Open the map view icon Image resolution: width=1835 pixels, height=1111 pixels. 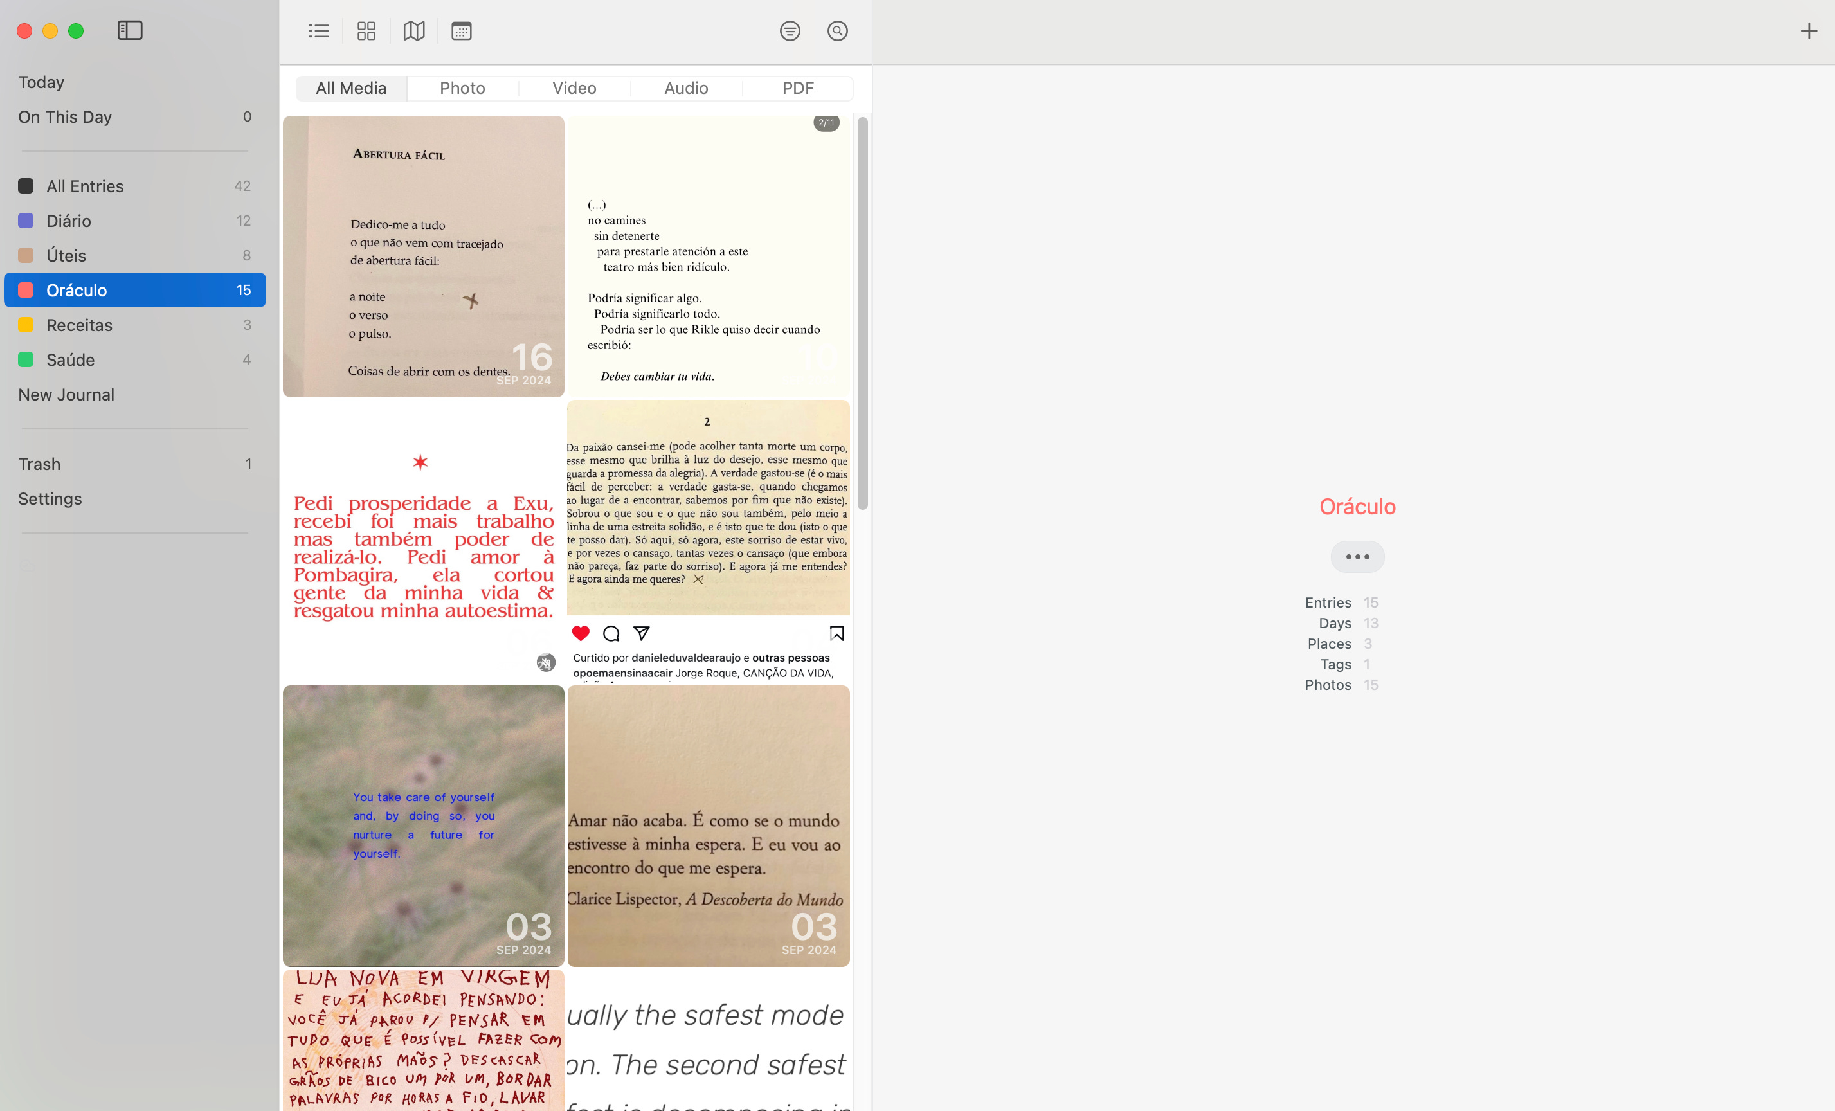click(414, 30)
